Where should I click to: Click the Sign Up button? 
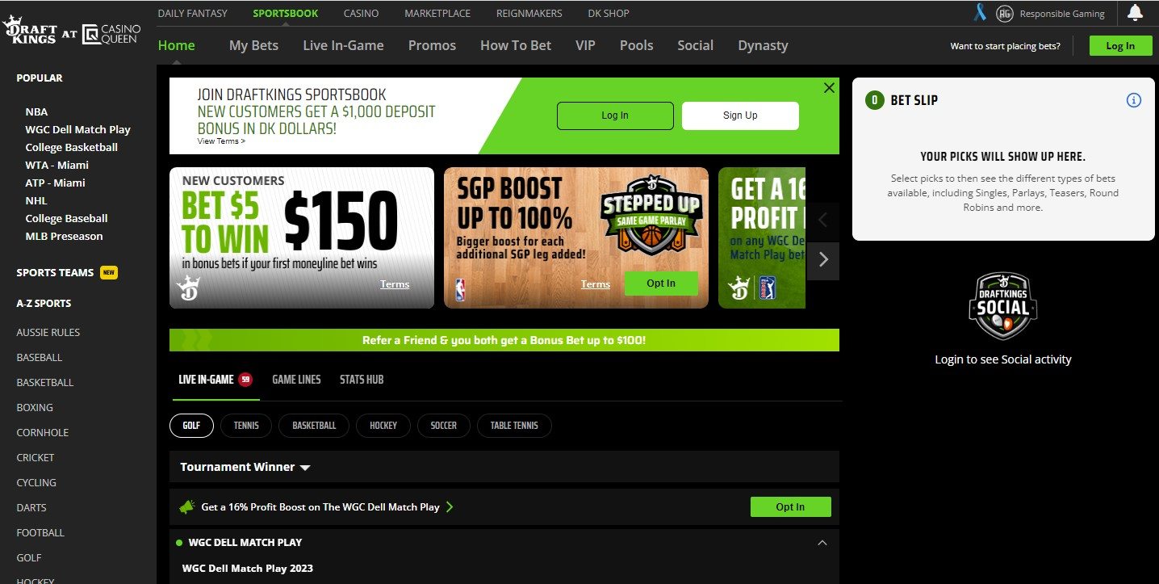[x=739, y=116]
